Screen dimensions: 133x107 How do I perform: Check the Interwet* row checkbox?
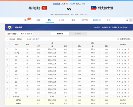(x=7, y=96)
